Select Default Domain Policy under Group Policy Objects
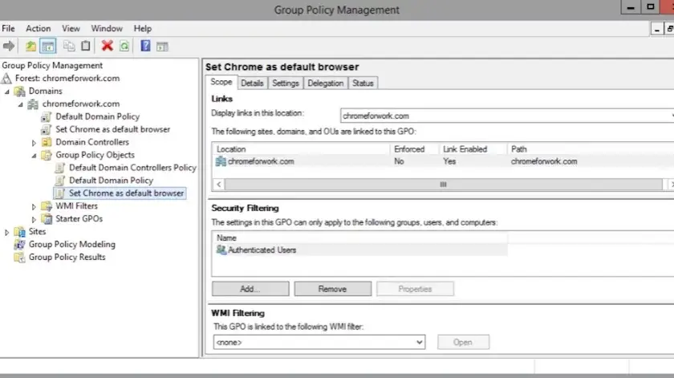The width and height of the screenshot is (674, 378). [x=111, y=181]
